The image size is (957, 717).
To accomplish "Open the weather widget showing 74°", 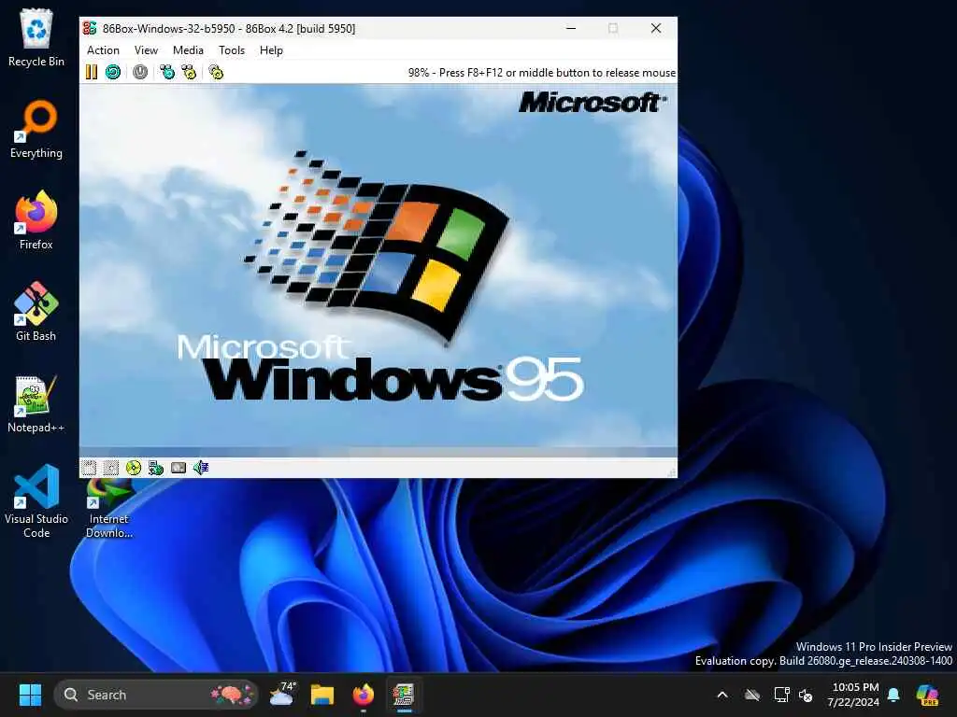I will [x=282, y=695].
